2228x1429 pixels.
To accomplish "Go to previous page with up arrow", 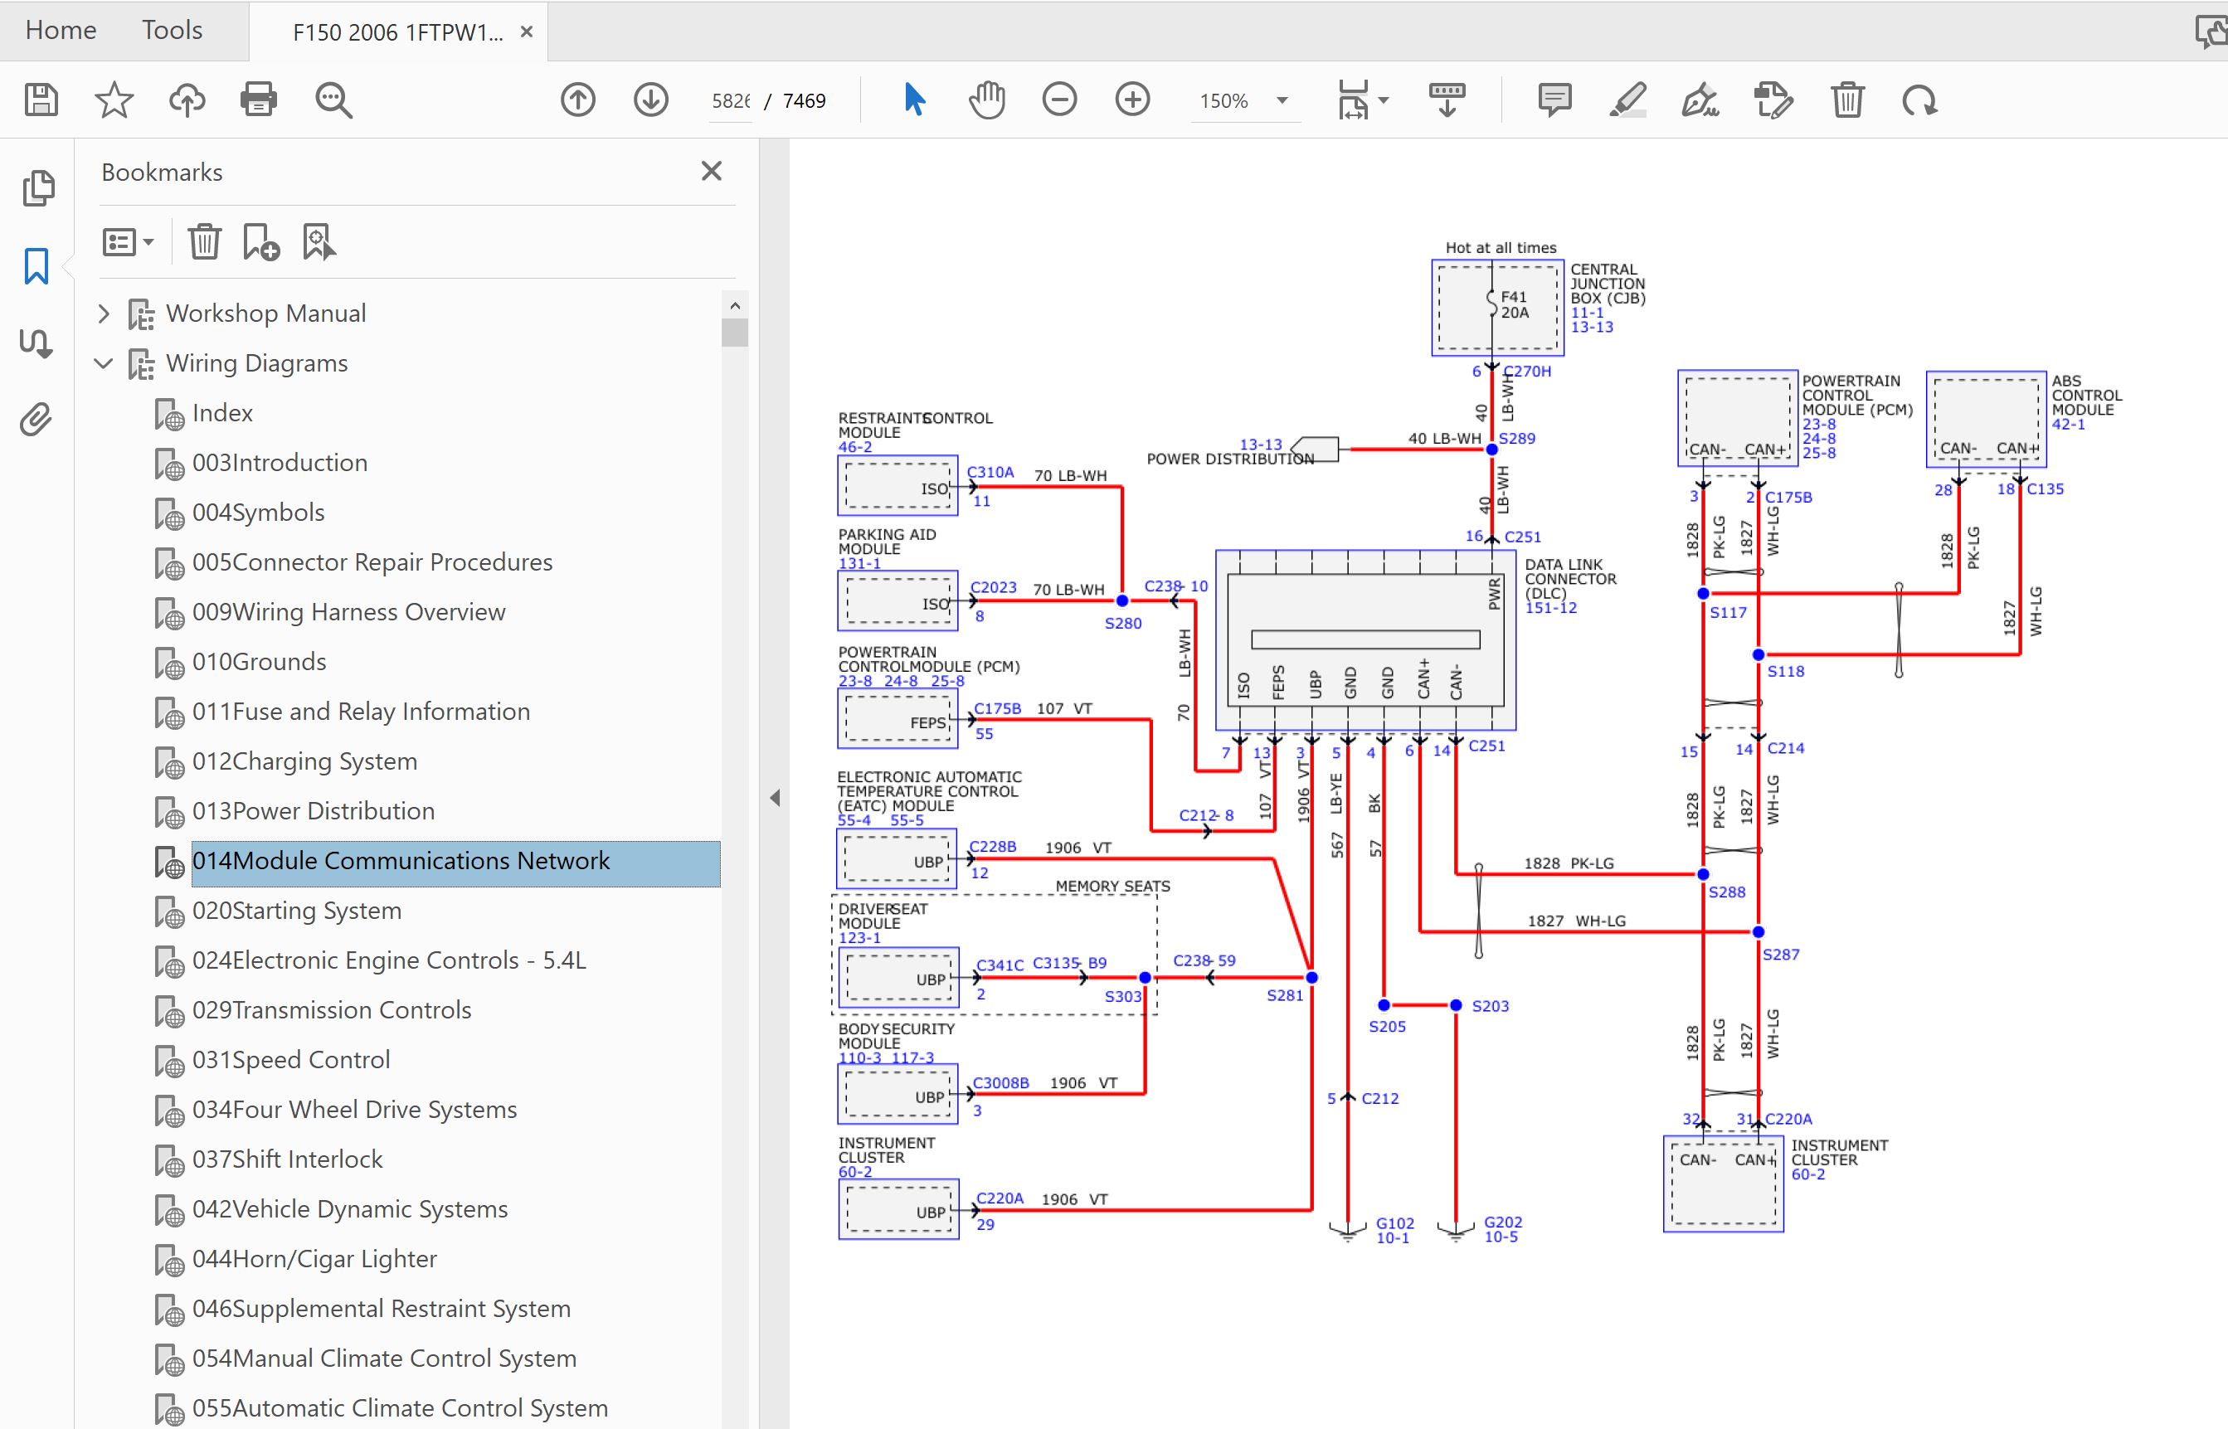I will pyautogui.click(x=578, y=100).
